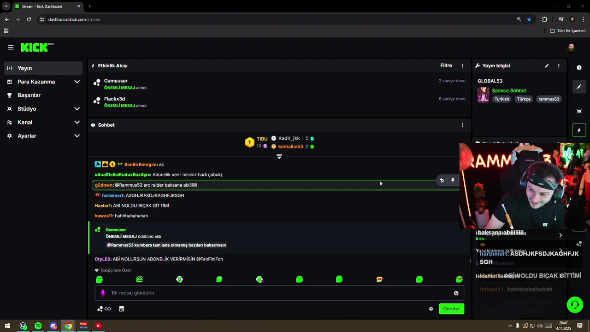Open the emoji picker in message box
The width and height of the screenshot is (590, 332).
pyautogui.click(x=456, y=293)
